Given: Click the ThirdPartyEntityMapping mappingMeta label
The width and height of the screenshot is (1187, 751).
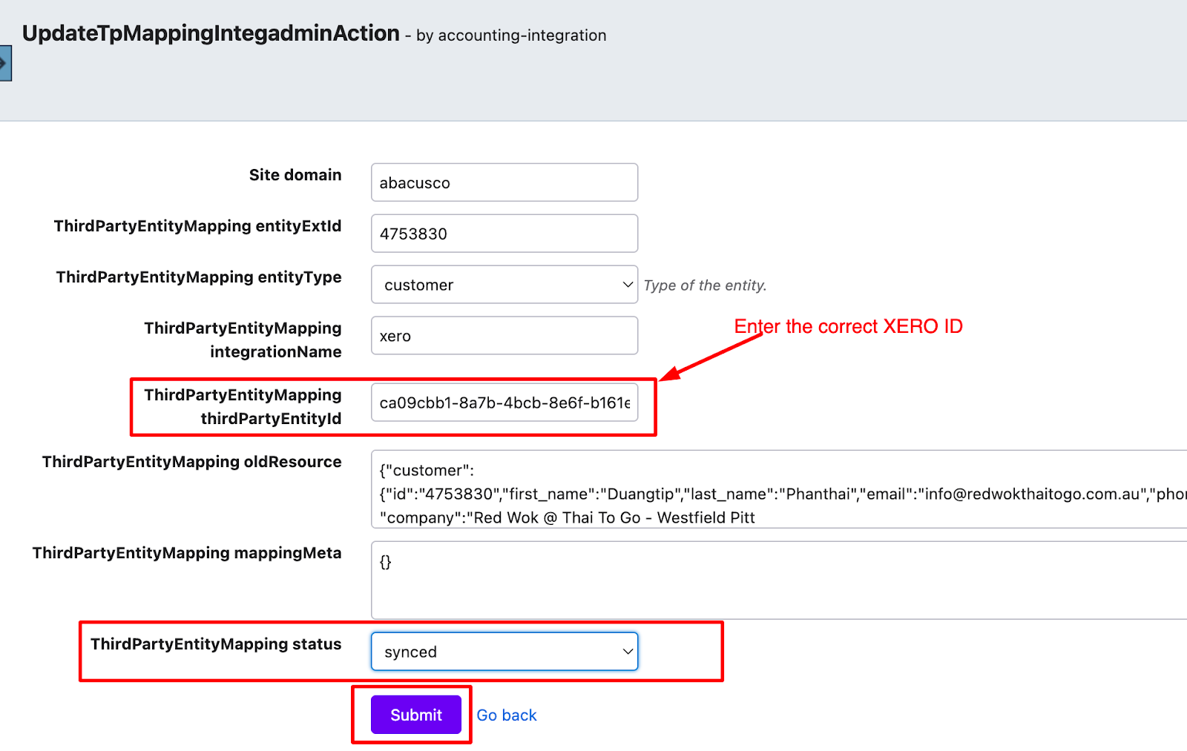Looking at the screenshot, I should pyautogui.click(x=187, y=553).
